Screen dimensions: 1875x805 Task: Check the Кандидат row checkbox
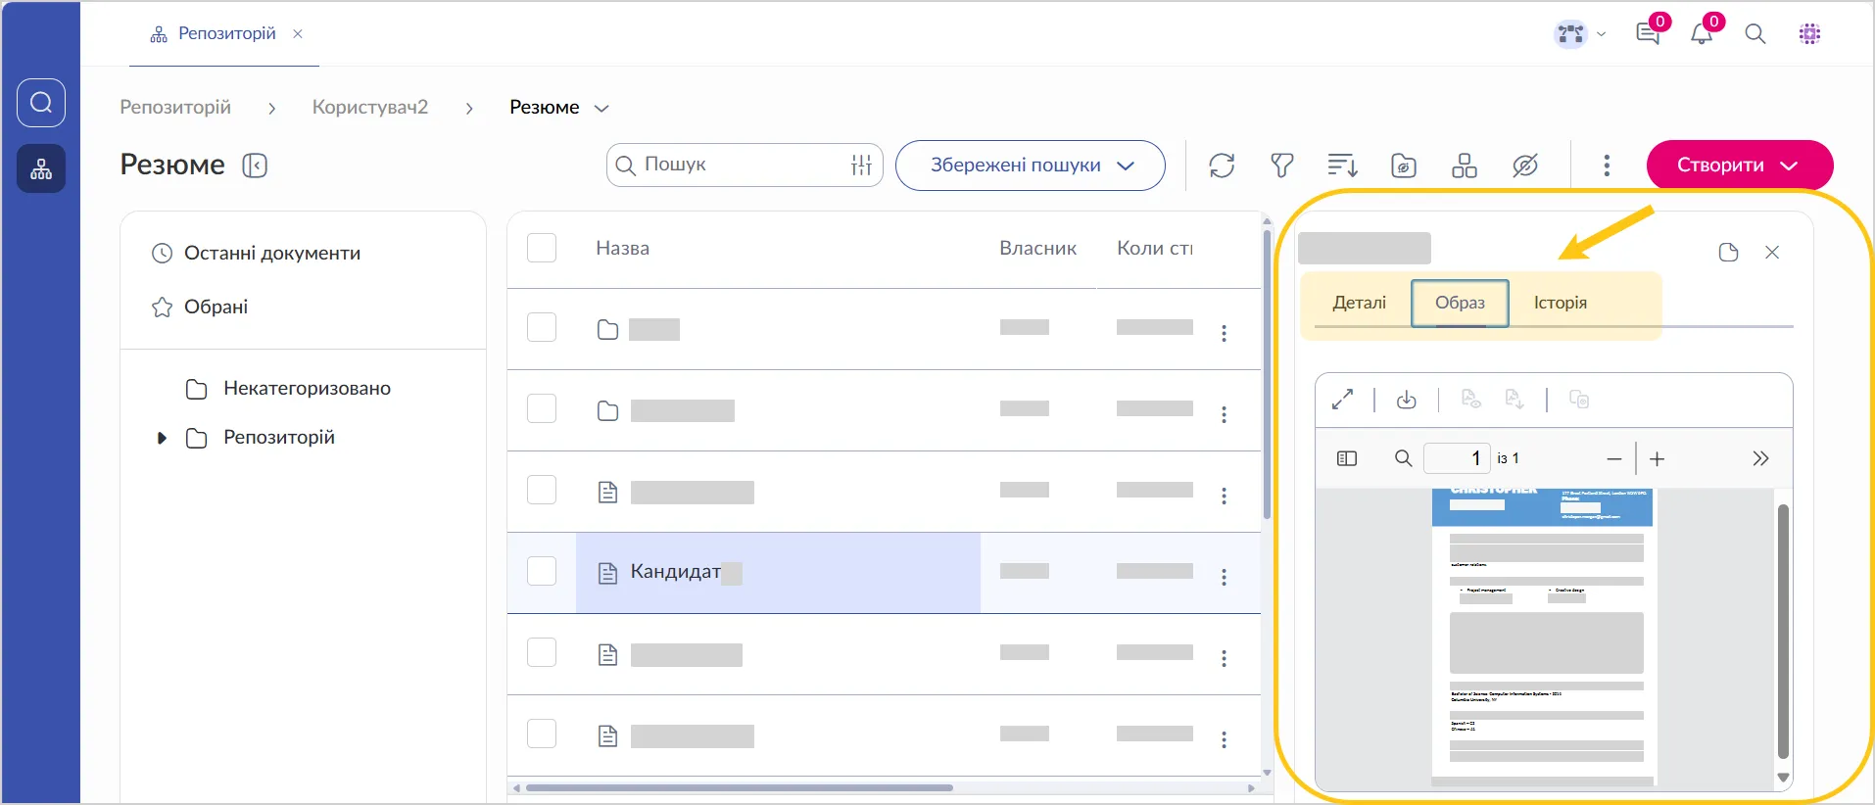click(x=542, y=572)
